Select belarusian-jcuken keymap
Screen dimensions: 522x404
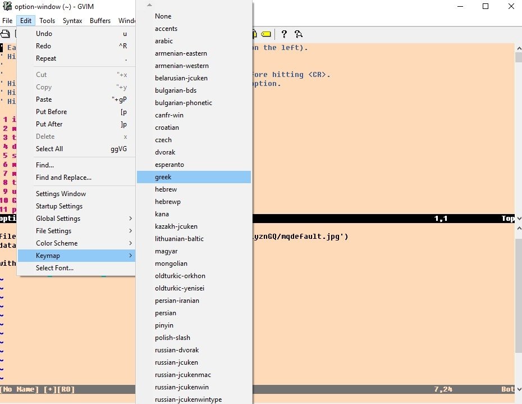pyautogui.click(x=194, y=78)
